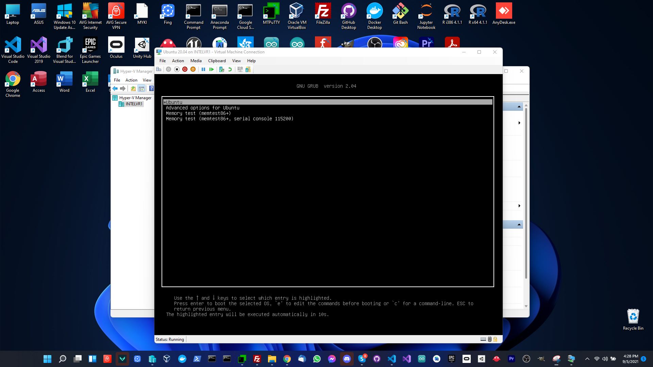Viewport: 653px width, 367px height.
Task: Expand the lower submenu arrow in Actions pane
Action: pos(519,206)
